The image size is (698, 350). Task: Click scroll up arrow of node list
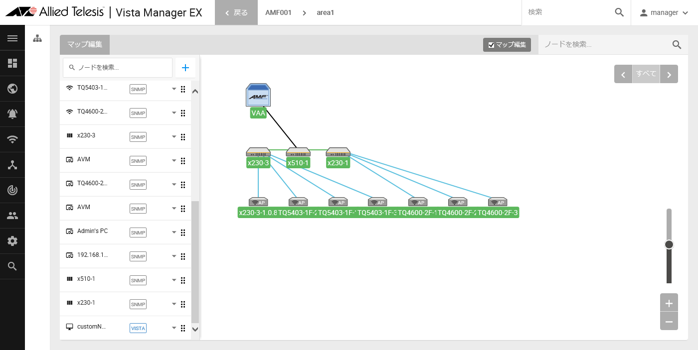(x=195, y=92)
